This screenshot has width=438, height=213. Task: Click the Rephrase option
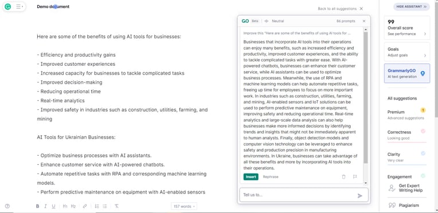(x=271, y=177)
